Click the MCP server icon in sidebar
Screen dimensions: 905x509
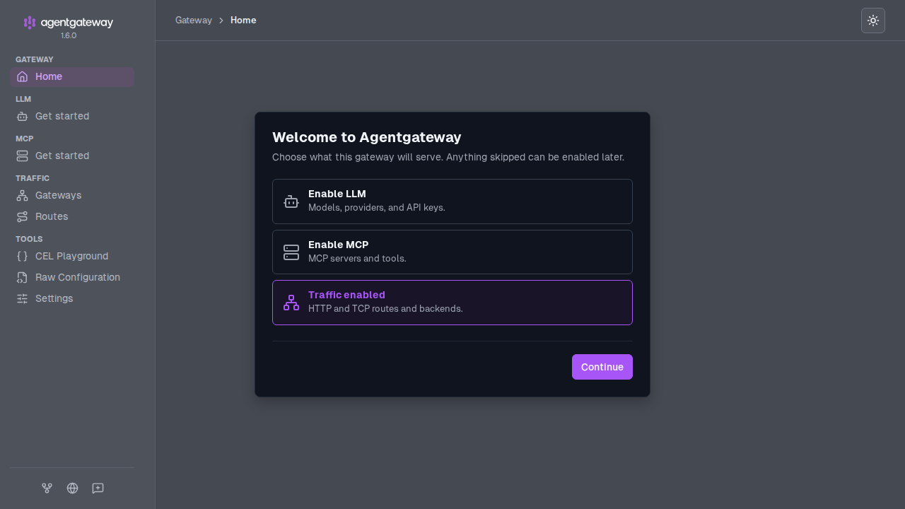click(x=22, y=156)
